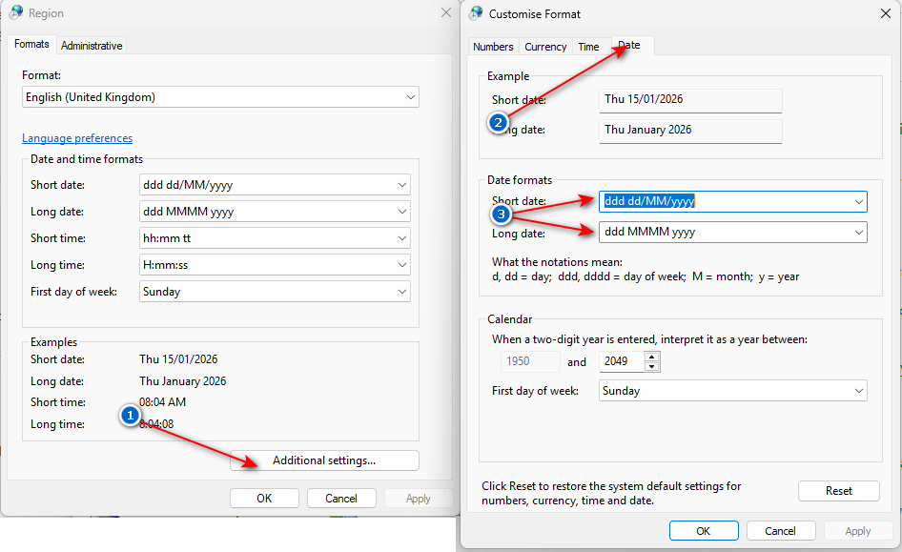Viewport: 902px width, 552px height.
Task: Click Cancel in Customise Format window
Action: coord(781,531)
